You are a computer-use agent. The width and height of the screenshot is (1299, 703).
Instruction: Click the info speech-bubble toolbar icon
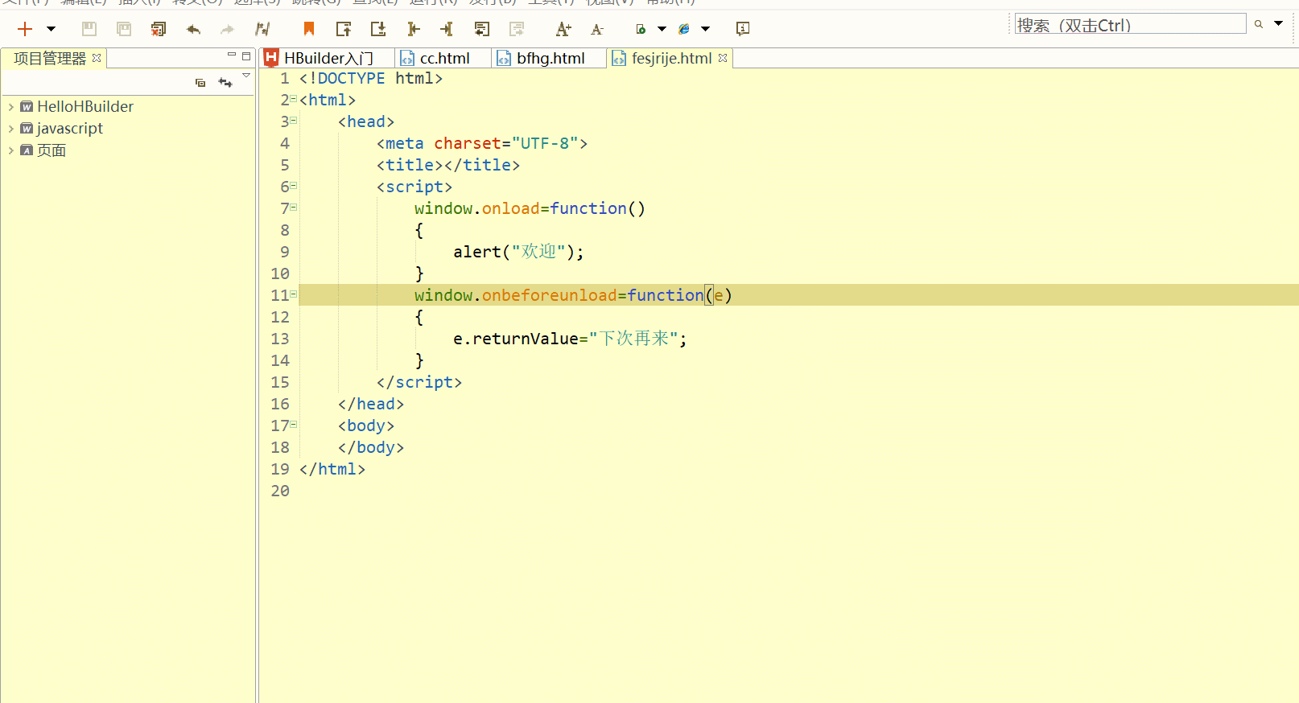(x=743, y=29)
